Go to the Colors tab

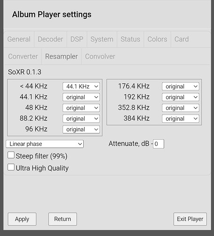coord(157,39)
